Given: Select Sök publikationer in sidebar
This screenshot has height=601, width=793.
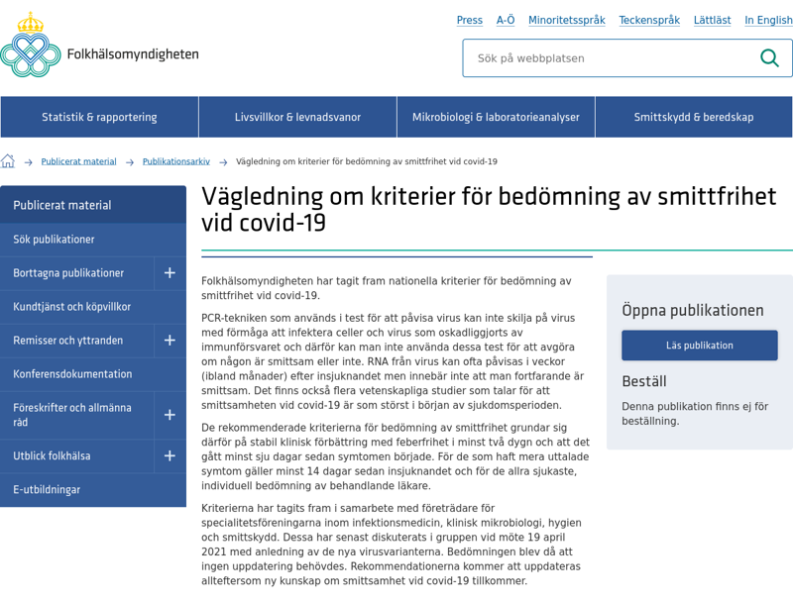Looking at the screenshot, I should tap(93, 240).
